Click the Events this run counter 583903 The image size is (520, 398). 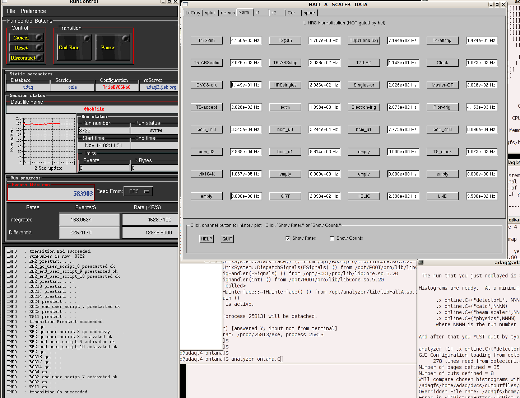51,193
